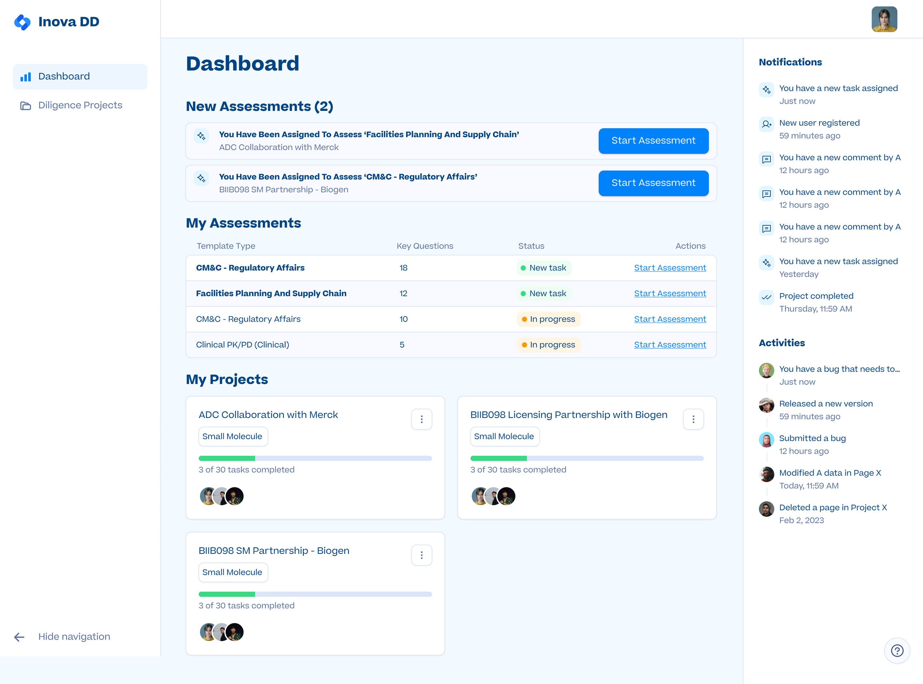This screenshot has height=684, width=923.
Task: Start Assessment for CM&C - Regulatory Affairs banner
Action: pos(653,183)
